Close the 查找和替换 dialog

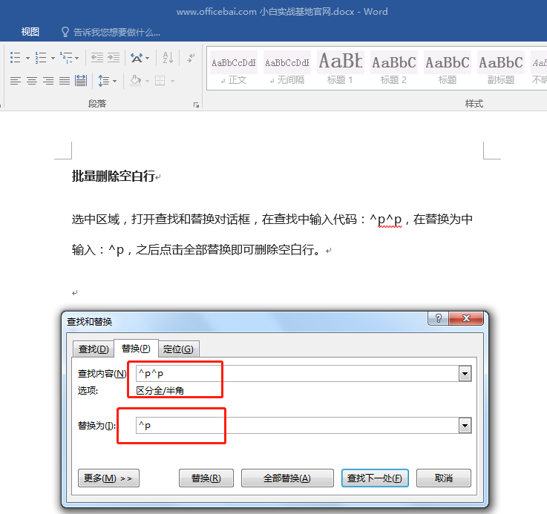tap(466, 318)
